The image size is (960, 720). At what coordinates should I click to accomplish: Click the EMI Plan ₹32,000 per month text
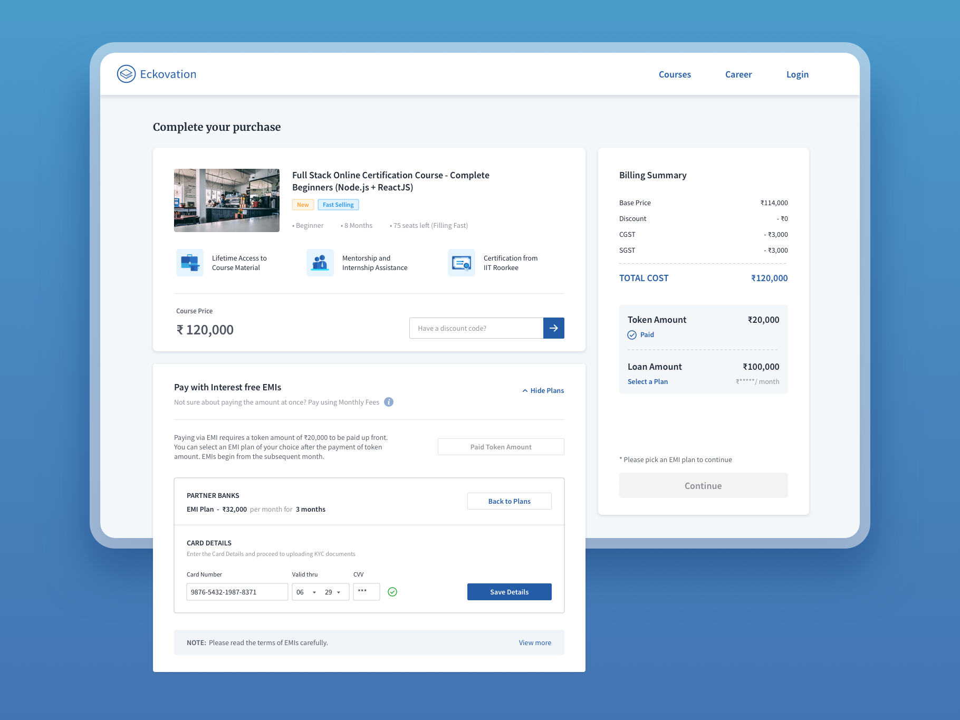pyautogui.click(x=256, y=509)
